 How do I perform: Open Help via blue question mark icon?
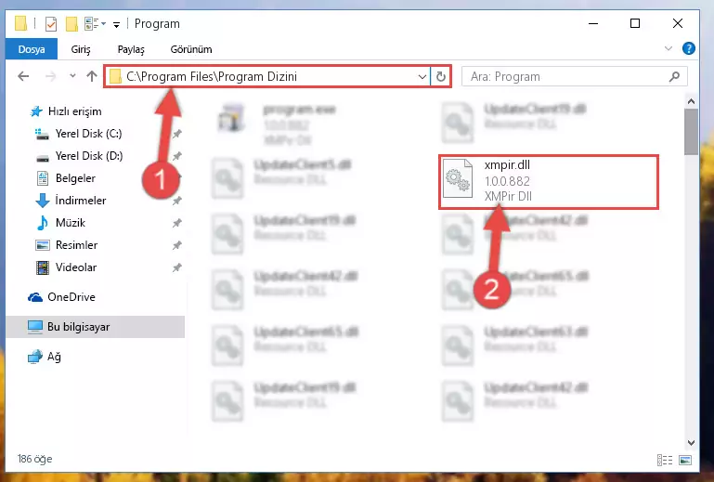click(689, 48)
